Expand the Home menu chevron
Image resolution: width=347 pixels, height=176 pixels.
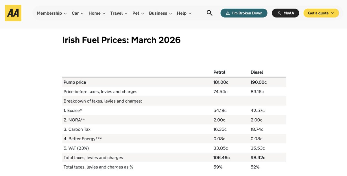104,13
